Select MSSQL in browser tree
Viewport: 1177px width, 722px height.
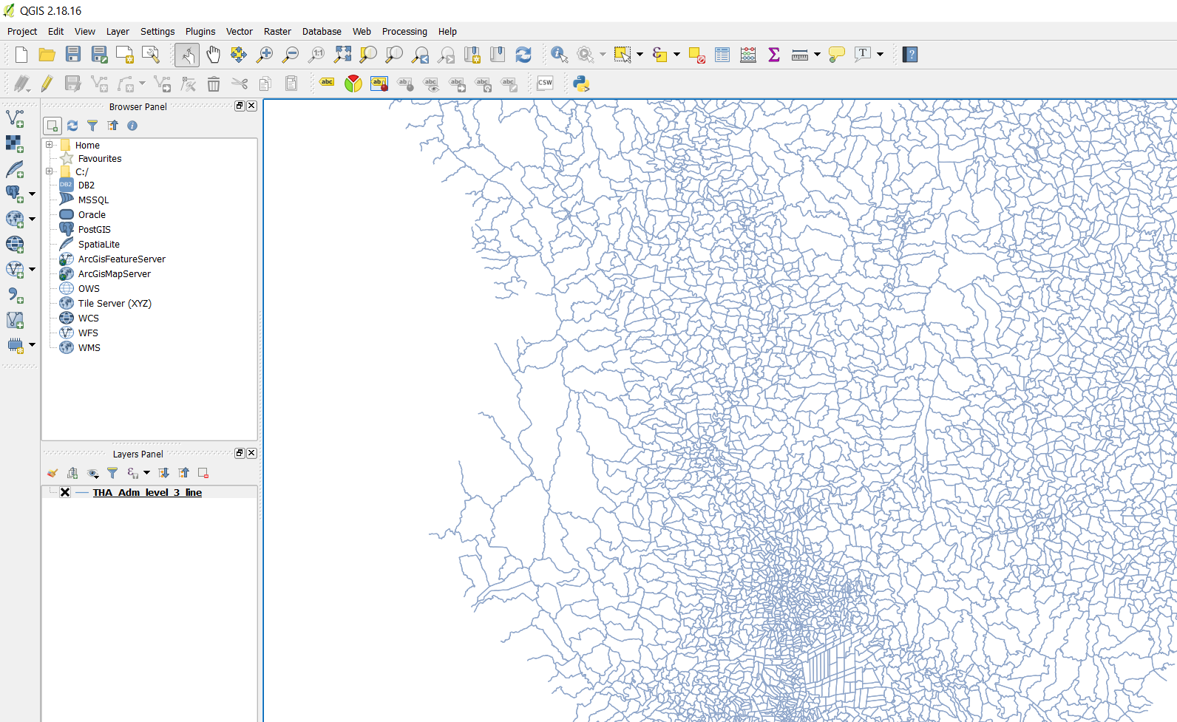(x=93, y=200)
